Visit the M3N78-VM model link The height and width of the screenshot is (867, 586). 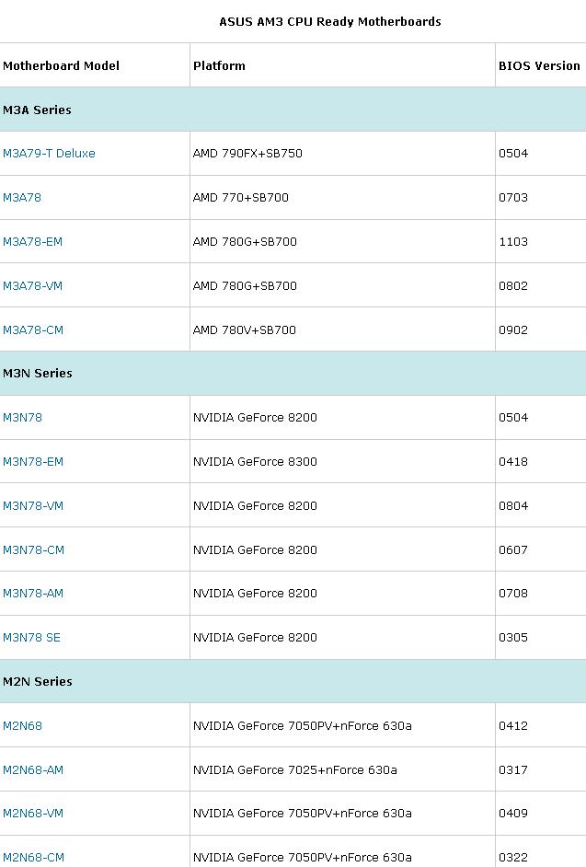pos(32,506)
